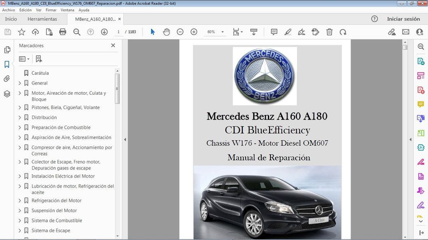This screenshot has height=240, width=428.
Task: Click the Iniciar sesión button
Action: pos(402,19)
